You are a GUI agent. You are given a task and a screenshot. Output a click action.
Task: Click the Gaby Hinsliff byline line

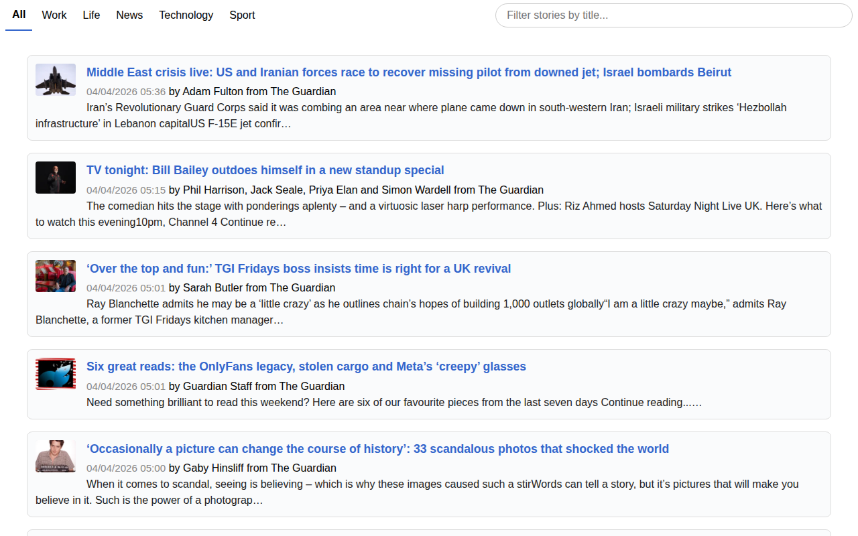[252, 468]
